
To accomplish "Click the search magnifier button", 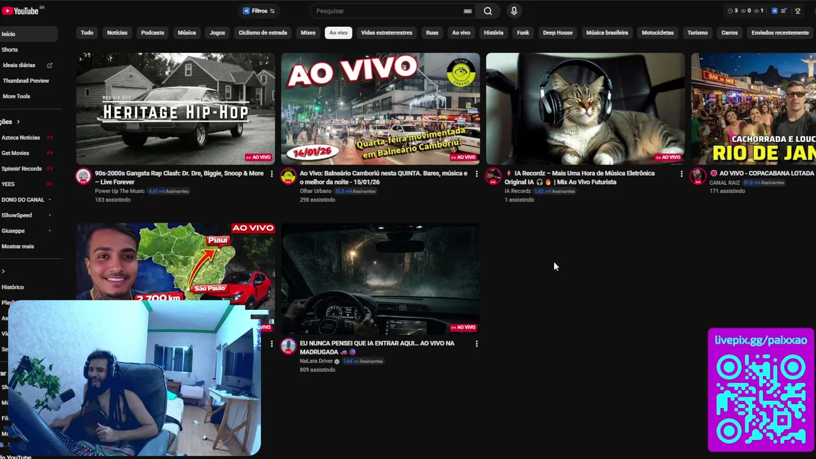I will coord(488,11).
